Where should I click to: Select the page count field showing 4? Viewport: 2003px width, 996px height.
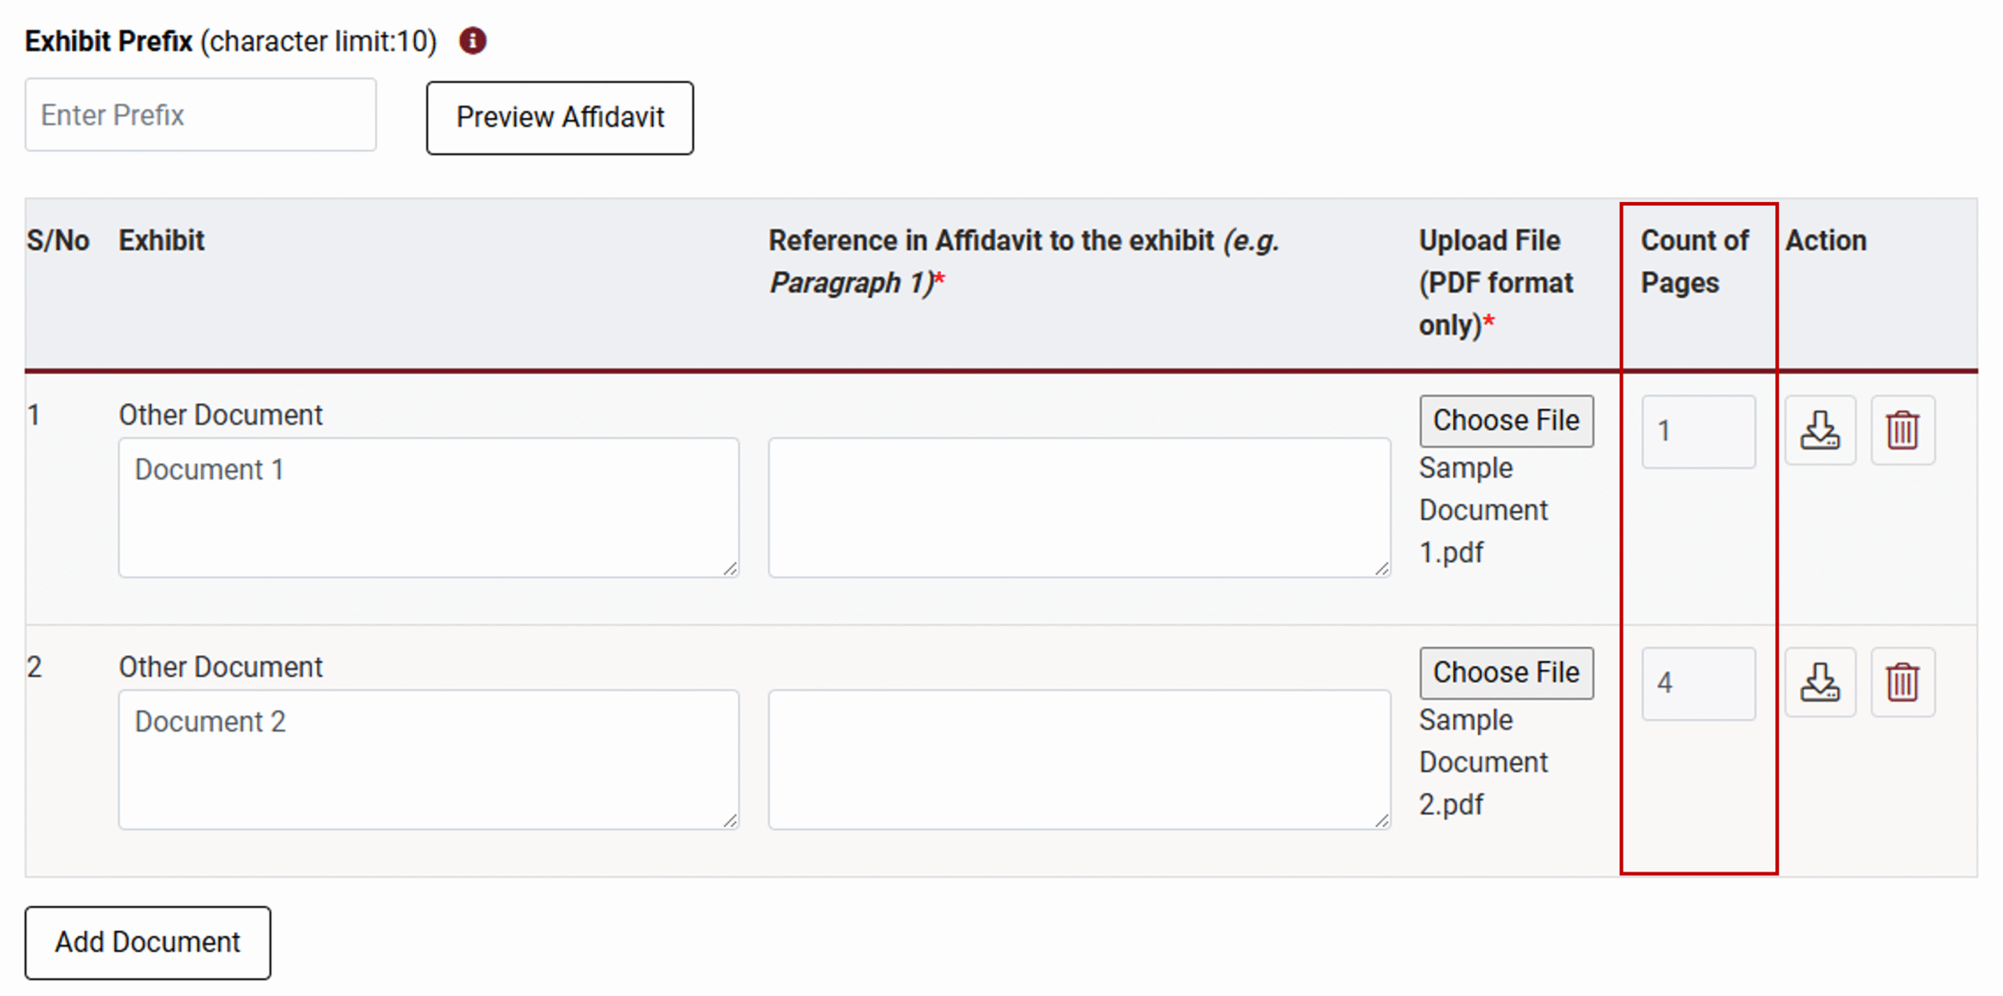click(x=1698, y=684)
